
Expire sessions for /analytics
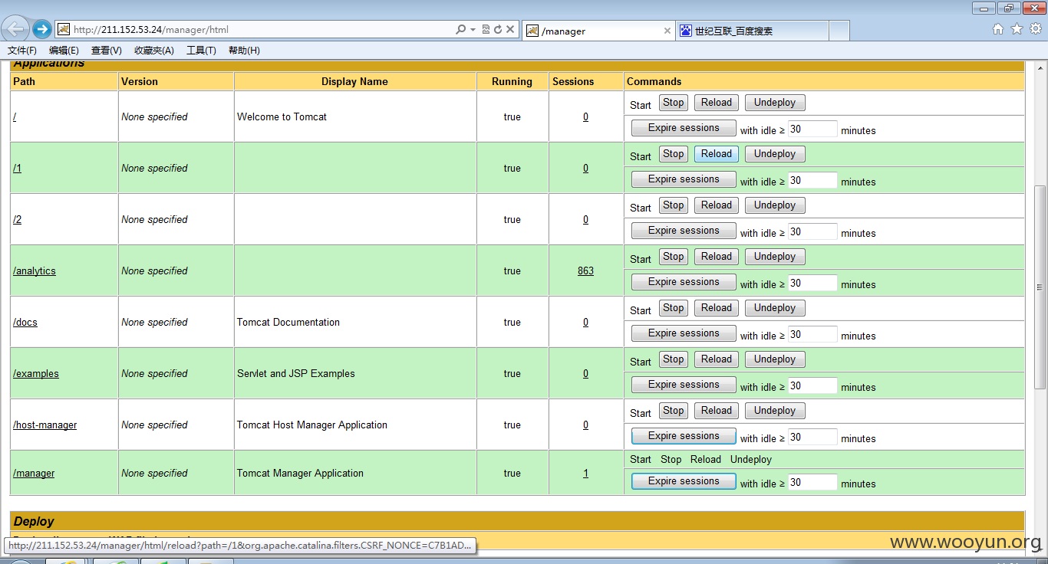[684, 282]
